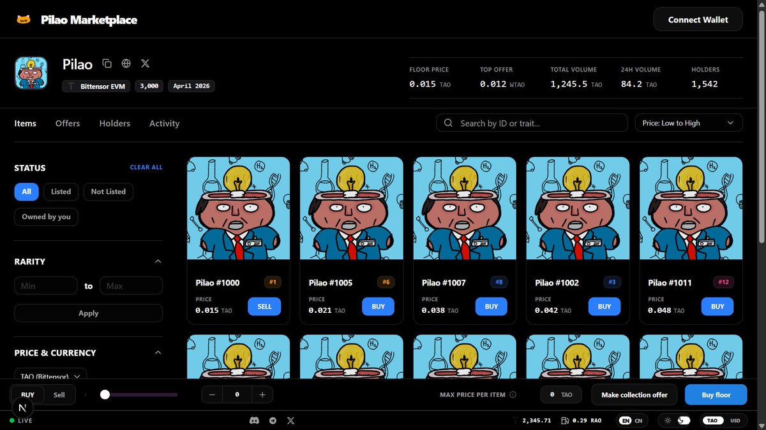
Task: Click rarity rank badge #3 on Pilao #1002
Action: coord(612,282)
